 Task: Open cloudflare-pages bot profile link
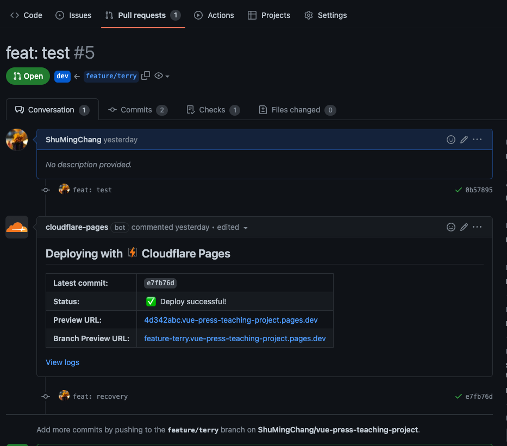click(77, 227)
